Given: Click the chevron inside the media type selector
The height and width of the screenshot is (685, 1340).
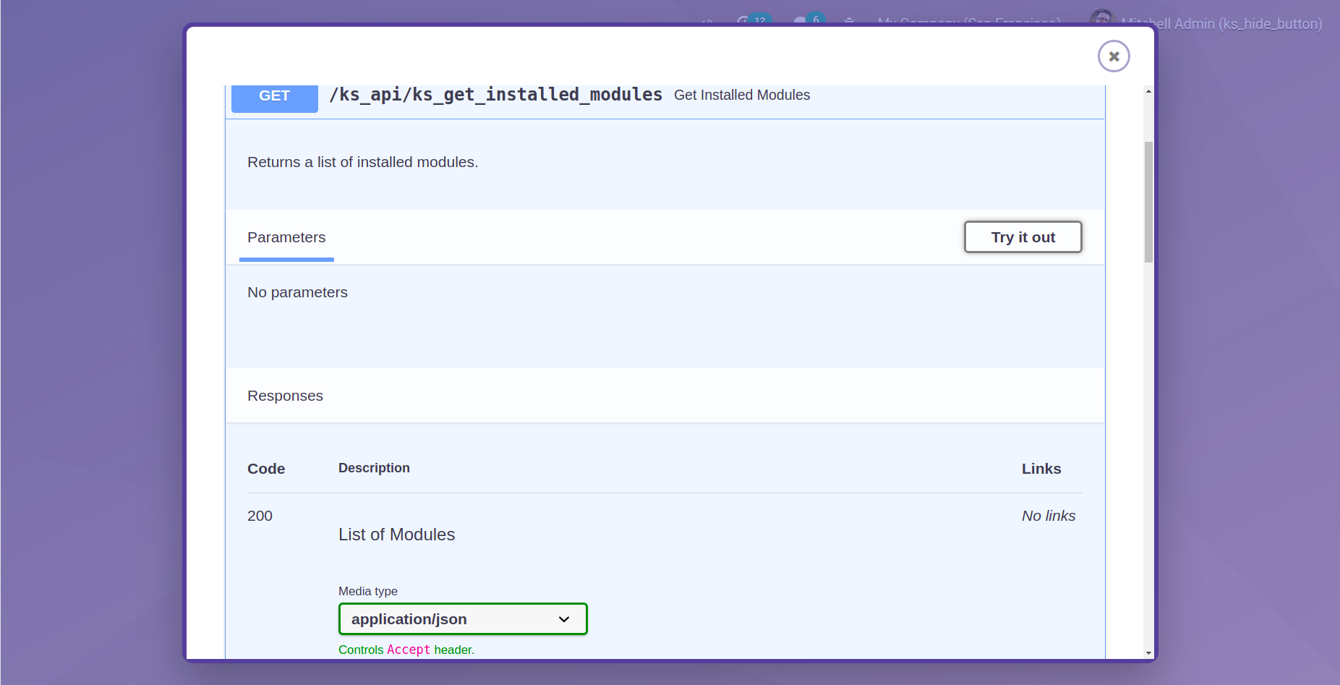Looking at the screenshot, I should (563, 618).
